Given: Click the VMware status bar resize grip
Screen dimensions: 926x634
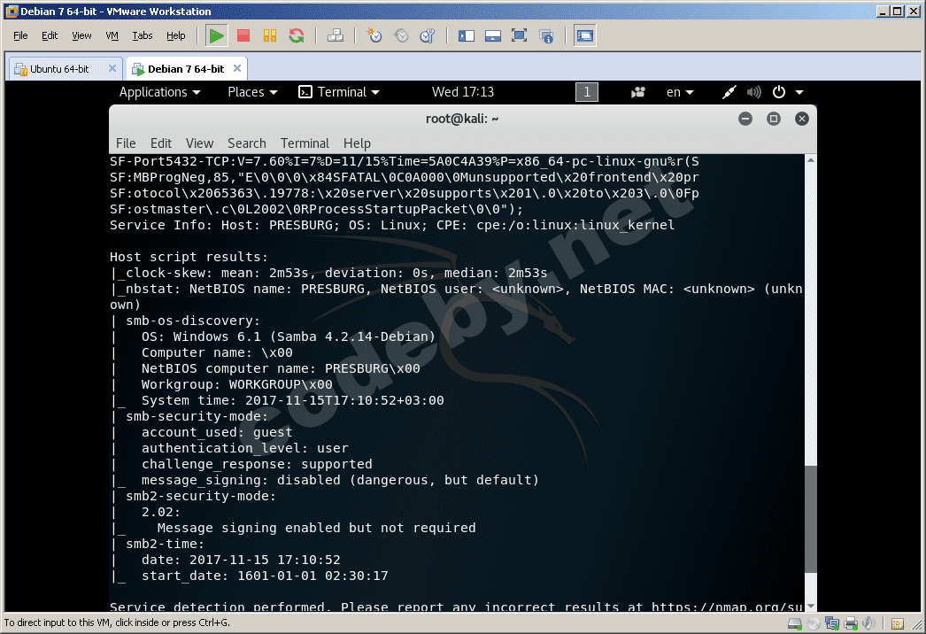Looking at the screenshot, I should tap(917, 624).
